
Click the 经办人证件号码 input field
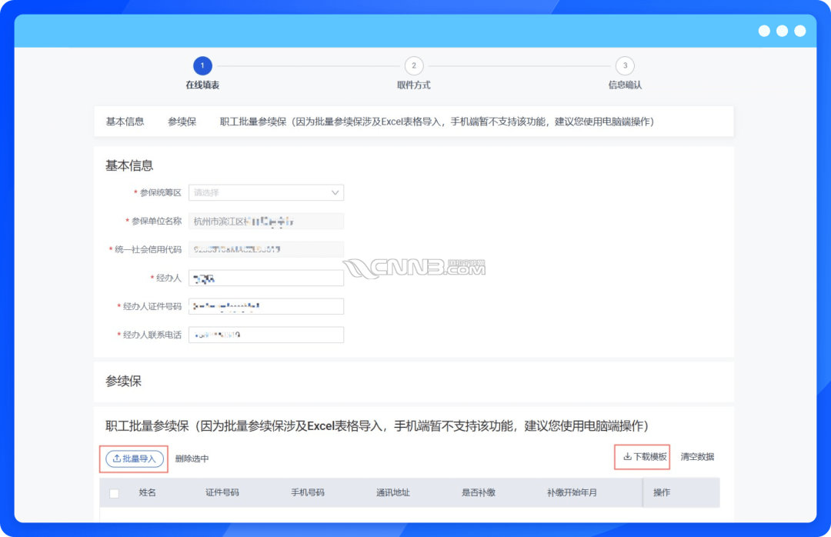[266, 306]
